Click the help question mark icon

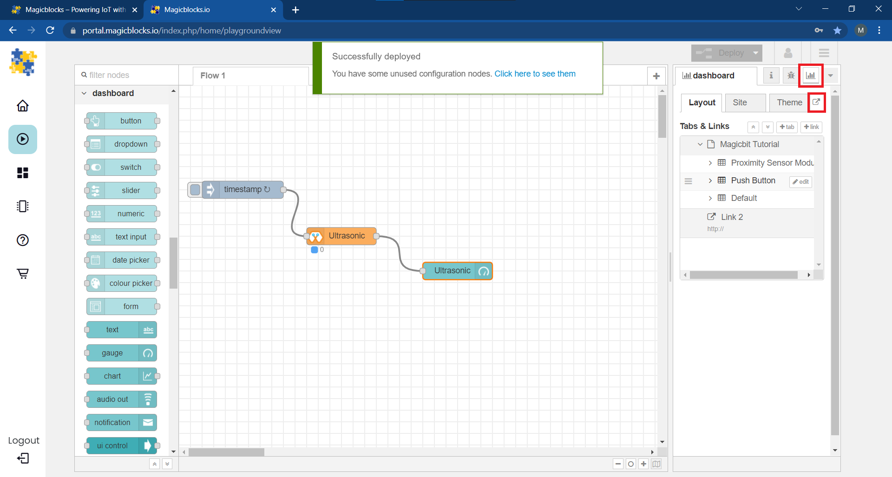point(23,240)
